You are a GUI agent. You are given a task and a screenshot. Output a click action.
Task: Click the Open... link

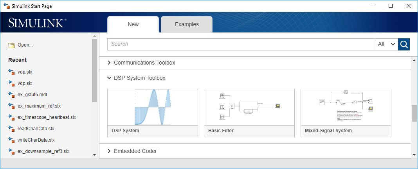[25, 45]
